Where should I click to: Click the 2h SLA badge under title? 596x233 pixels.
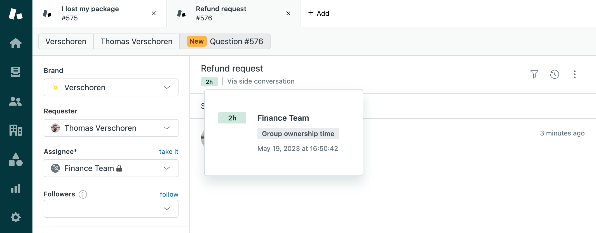coord(209,82)
